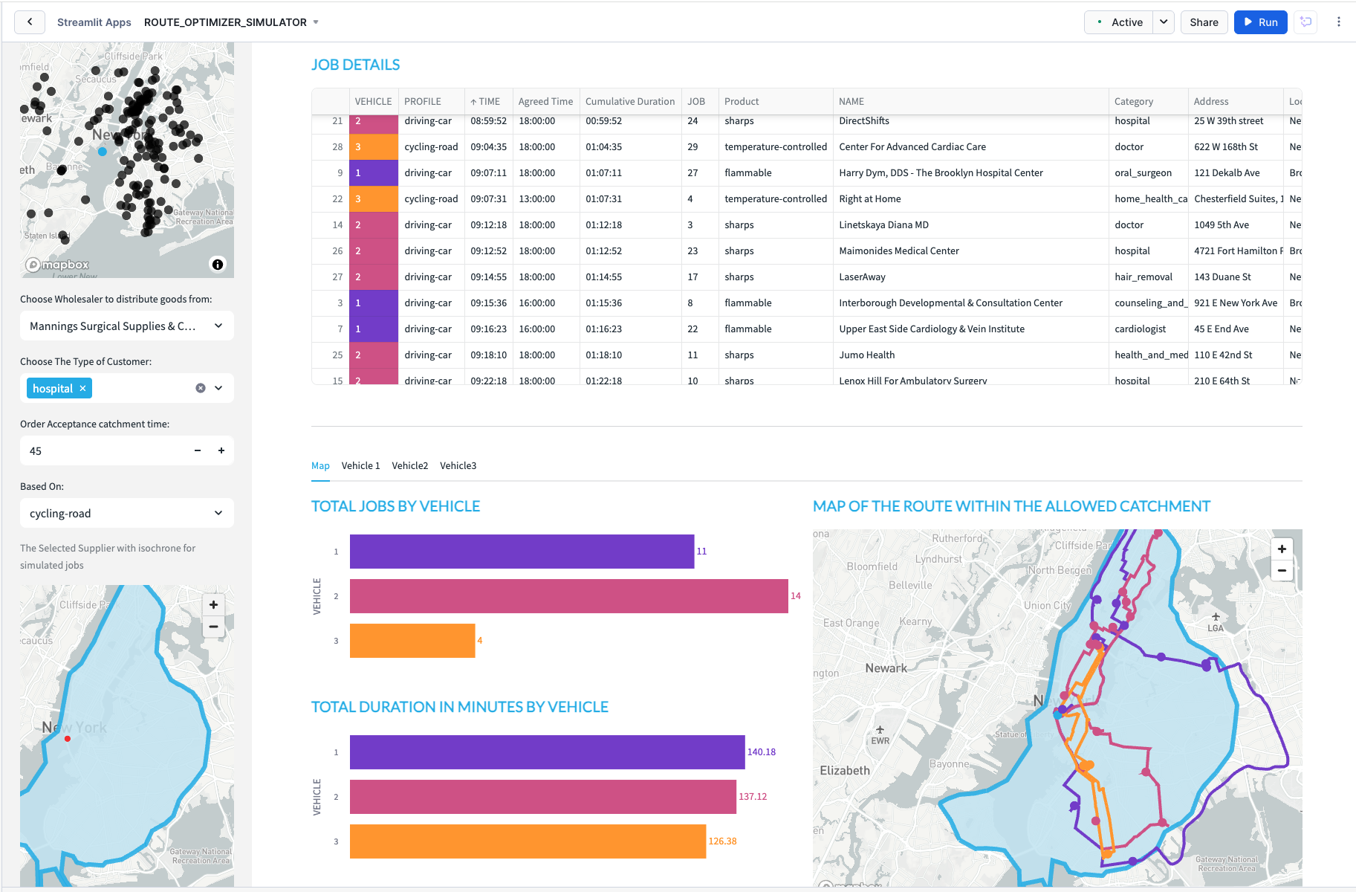
Task: Open the ROUTE_OPTIMIZER_SIMULATOR app name dropdown
Action: [x=316, y=22]
